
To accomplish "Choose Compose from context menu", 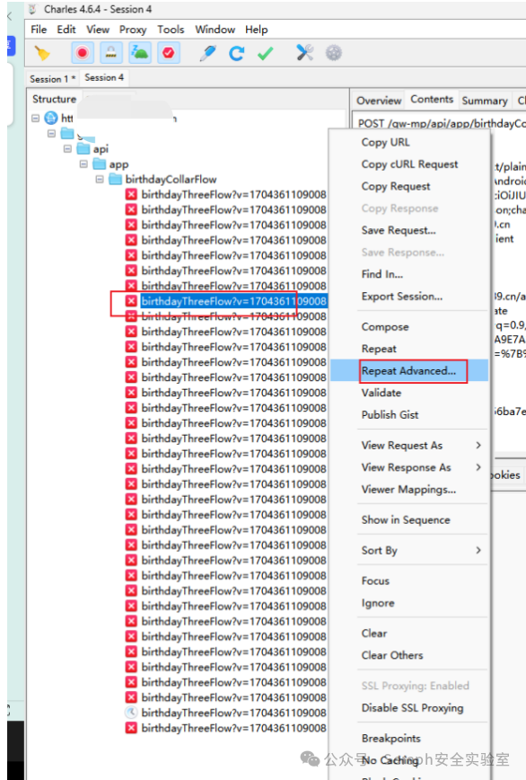I will click(x=385, y=327).
